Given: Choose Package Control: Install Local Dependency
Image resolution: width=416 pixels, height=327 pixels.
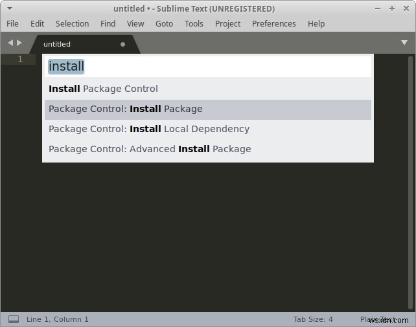Looking at the screenshot, I should point(208,129).
